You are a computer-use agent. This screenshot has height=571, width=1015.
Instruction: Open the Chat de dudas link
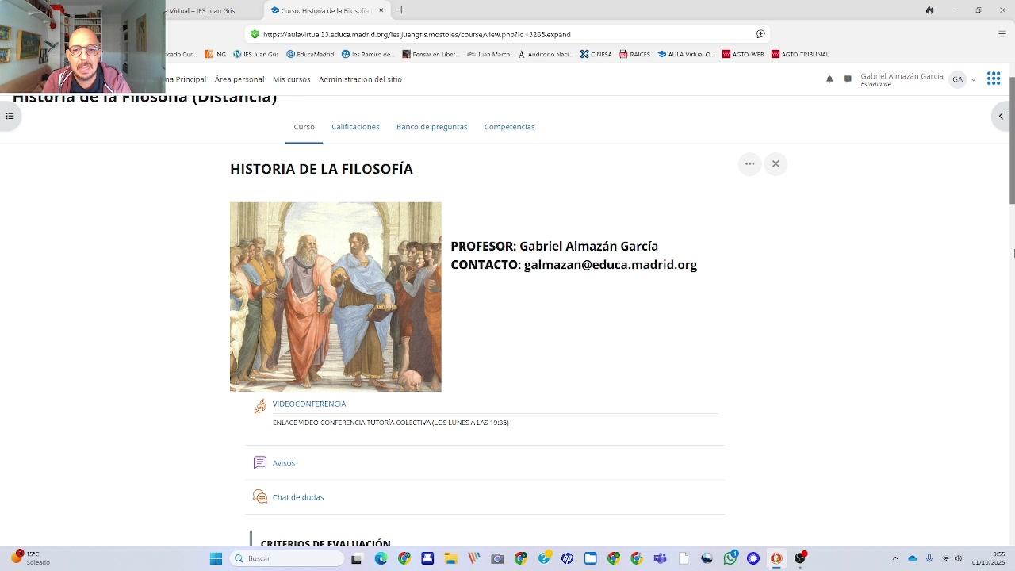tap(298, 497)
